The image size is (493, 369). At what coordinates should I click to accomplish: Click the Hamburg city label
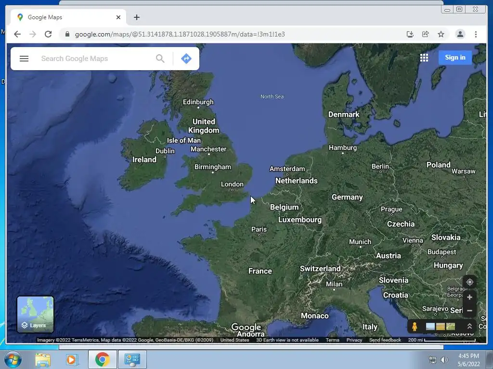click(x=343, y=148)
